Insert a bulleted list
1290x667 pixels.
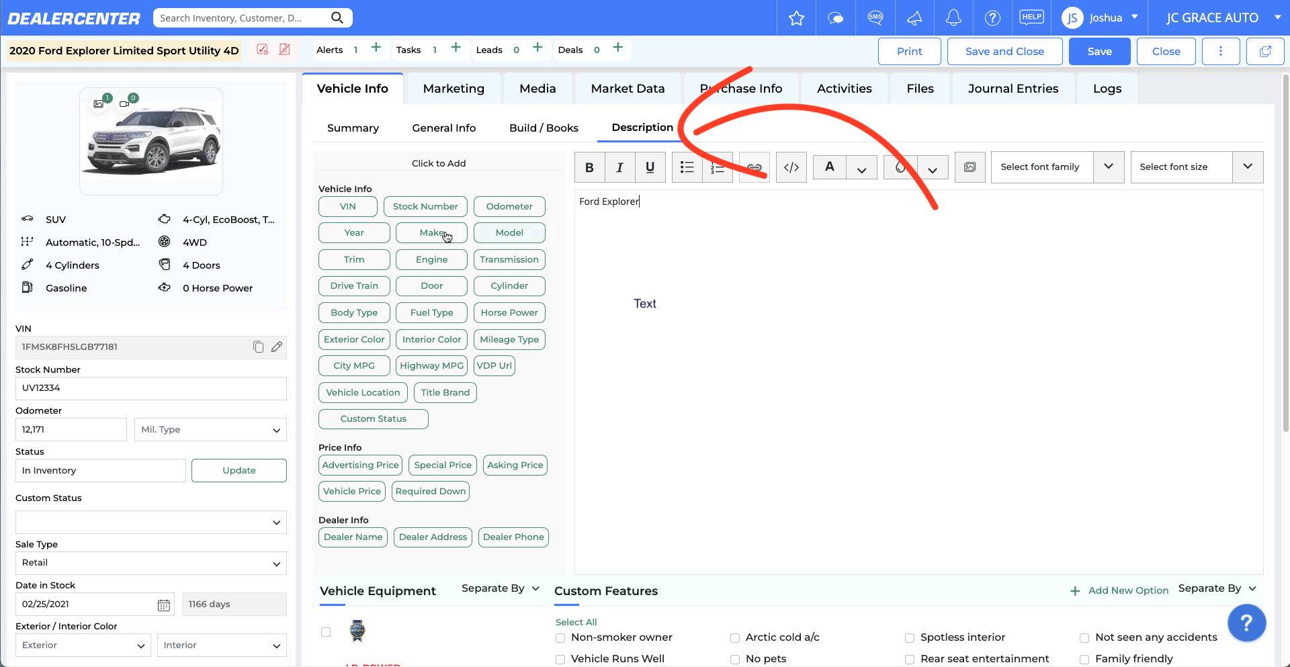click(687, 167)
